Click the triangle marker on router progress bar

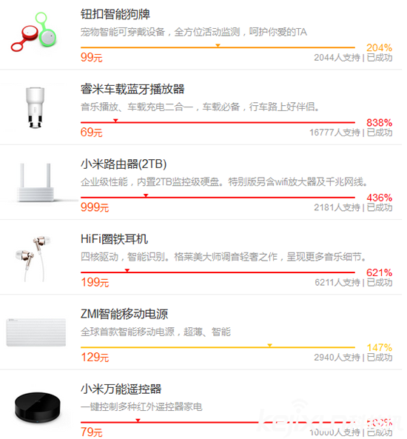point(146,195)
